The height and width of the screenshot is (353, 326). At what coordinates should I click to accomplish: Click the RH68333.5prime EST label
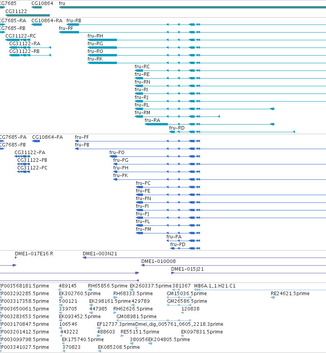click(x=133, y=294)
